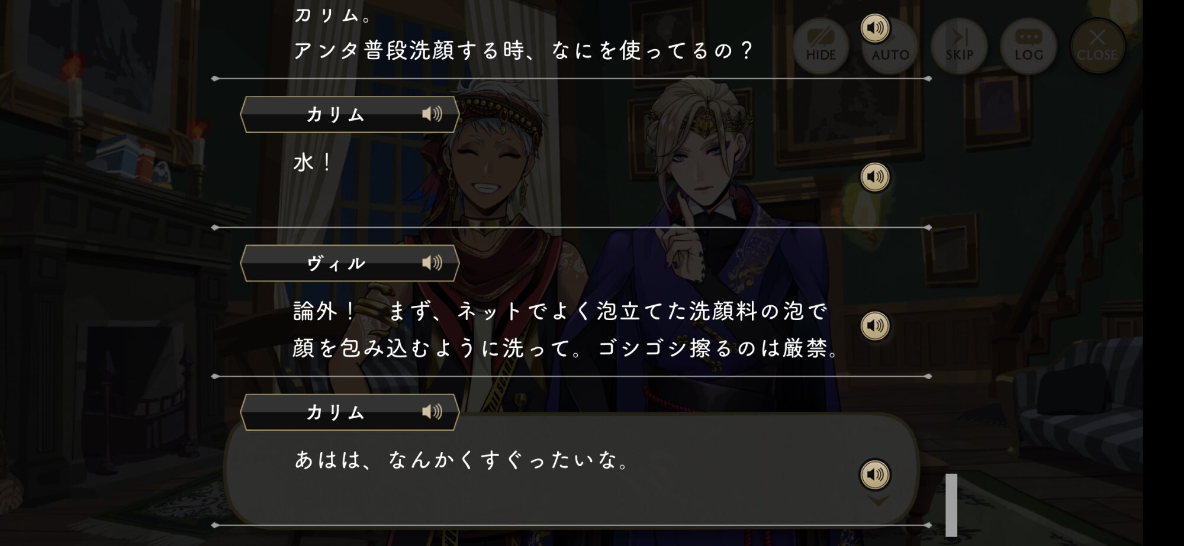Play voice for the top Vil line
This screenshot has width=1184, height=546.
[874, 28]
